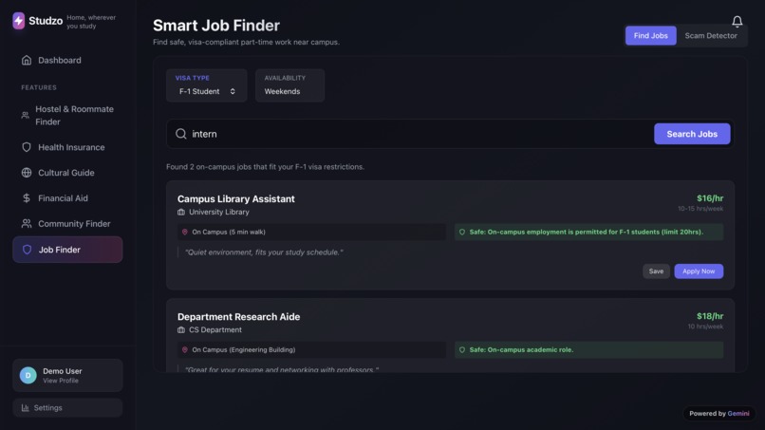Click the Found 2 on-campus jobs result text

(265, 166)
